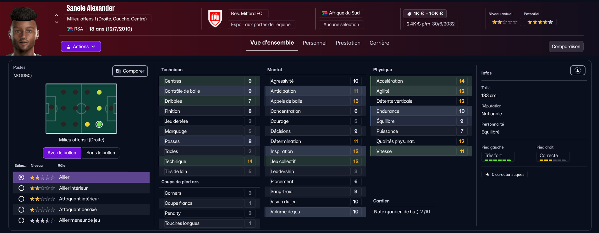Open the Carrière tab
This screenshot has height=233, width=599.
click(x=379, y=43)
